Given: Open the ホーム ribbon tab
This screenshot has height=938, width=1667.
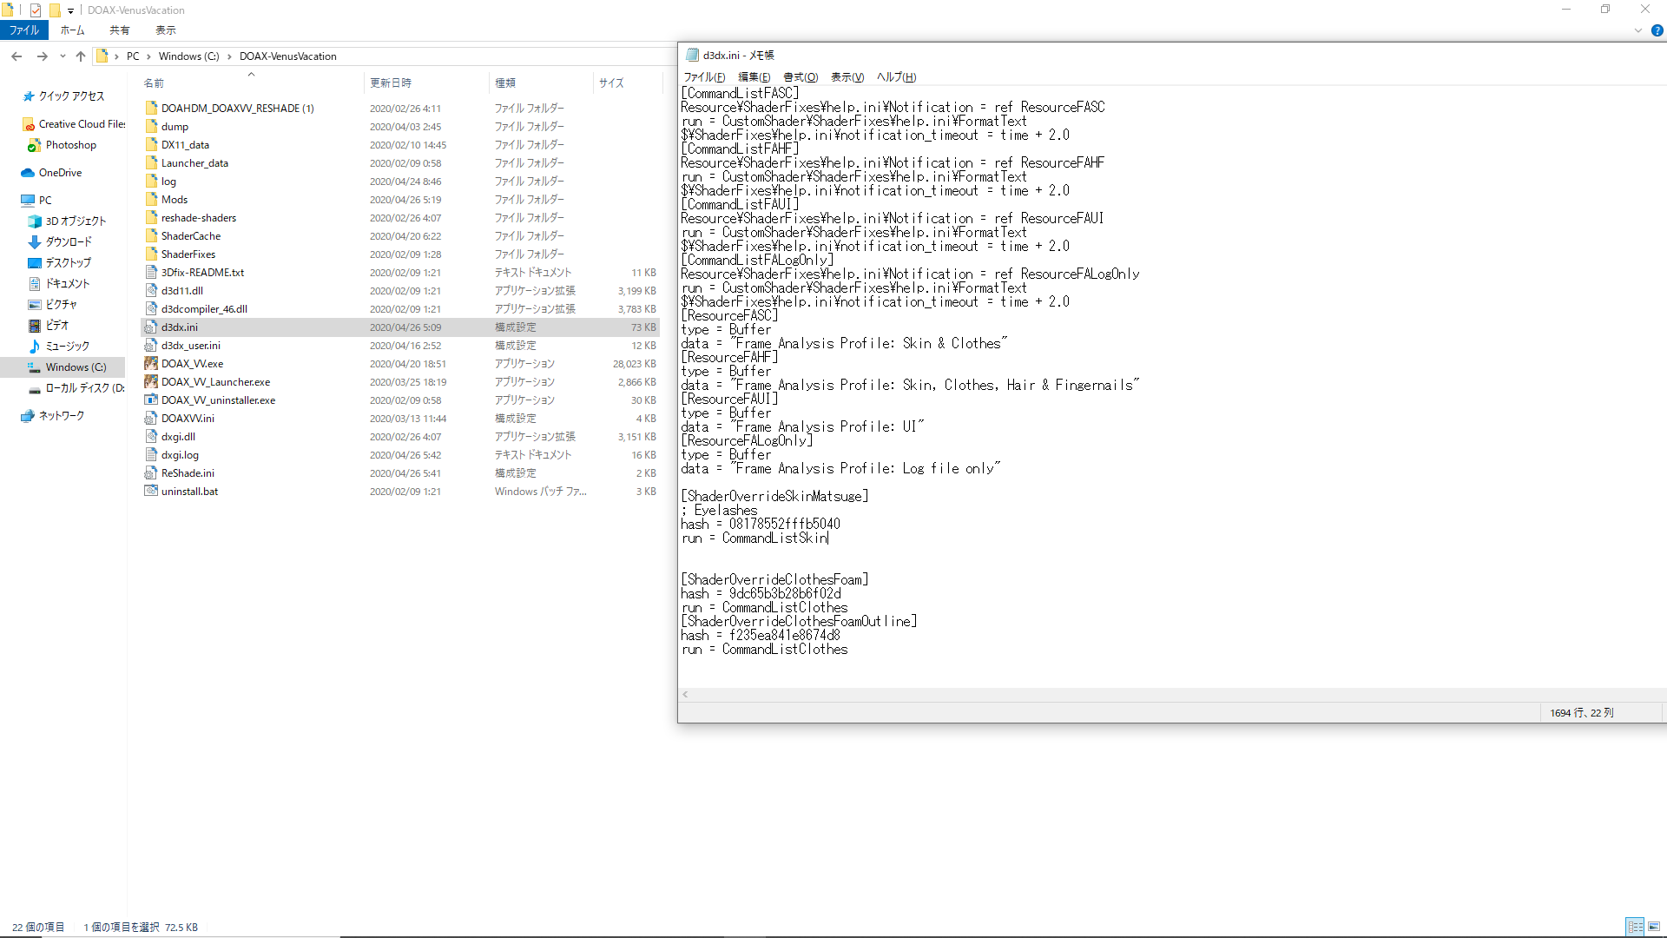Looking at the screenshot, I should 73,30.
